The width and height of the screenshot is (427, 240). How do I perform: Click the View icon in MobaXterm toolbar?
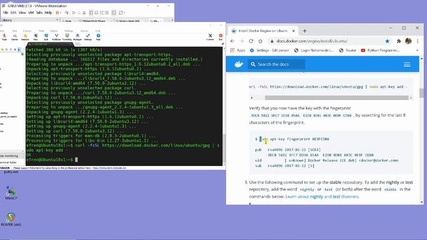pos(35,37)
